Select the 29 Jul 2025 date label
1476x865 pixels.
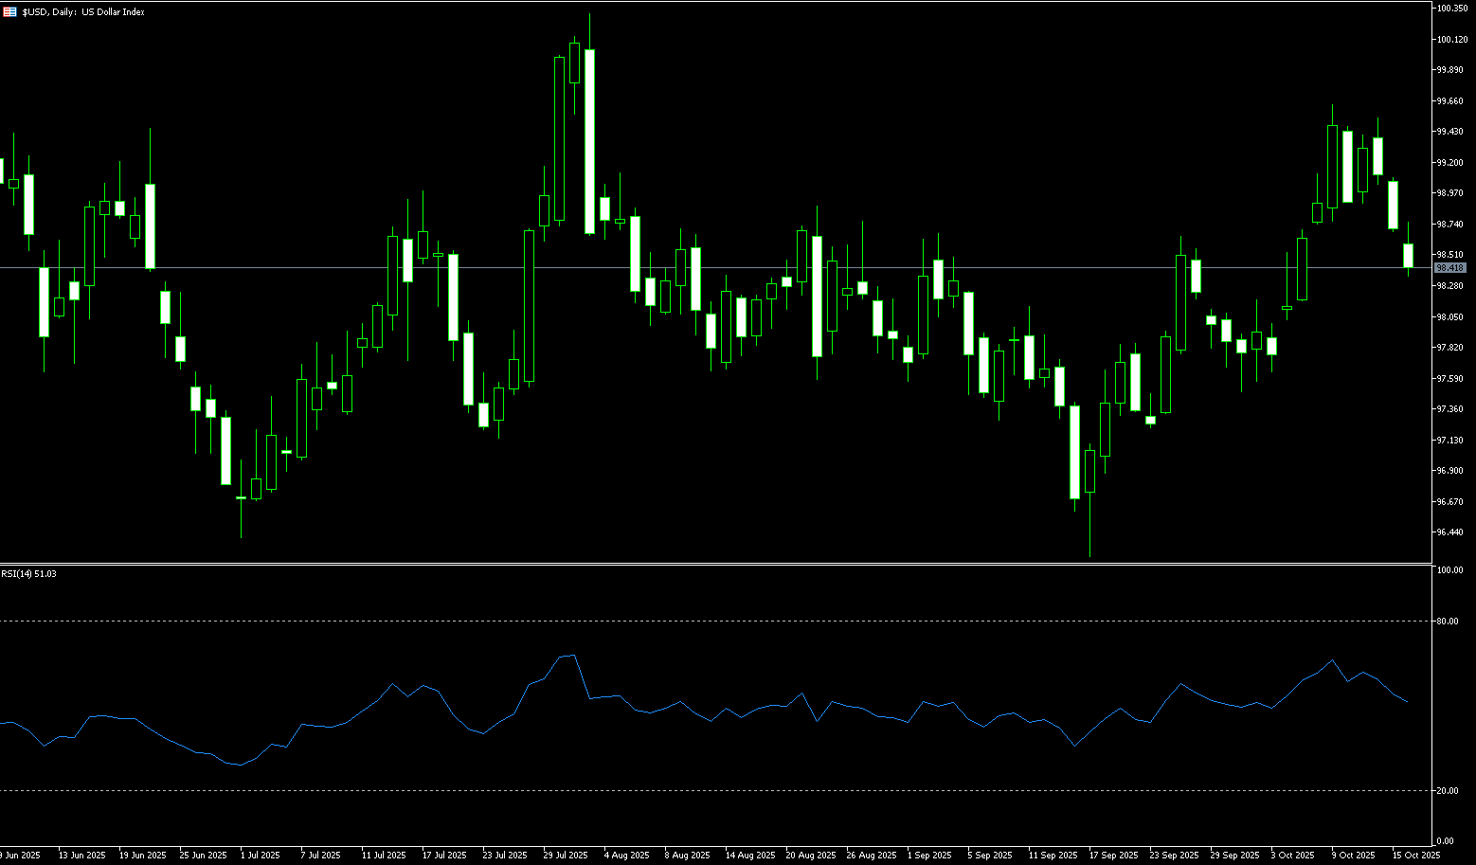(566, 856)
